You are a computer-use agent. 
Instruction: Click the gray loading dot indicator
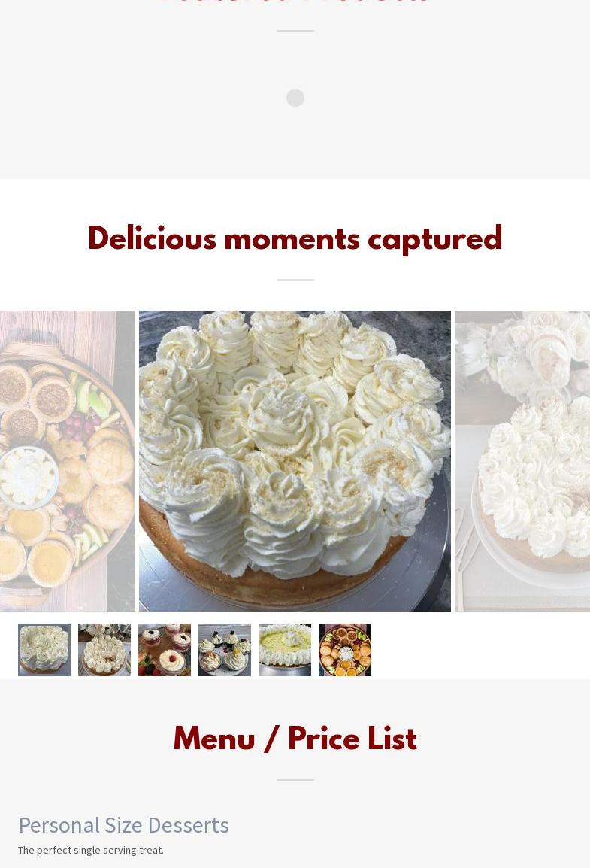tap(295, 98)
